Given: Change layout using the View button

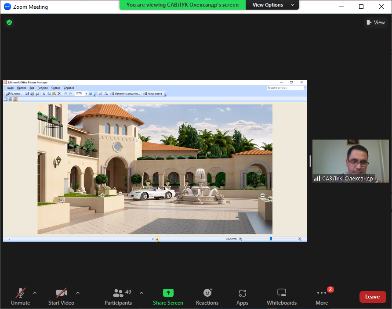Looking at the screenshot, I should [375, 22].
